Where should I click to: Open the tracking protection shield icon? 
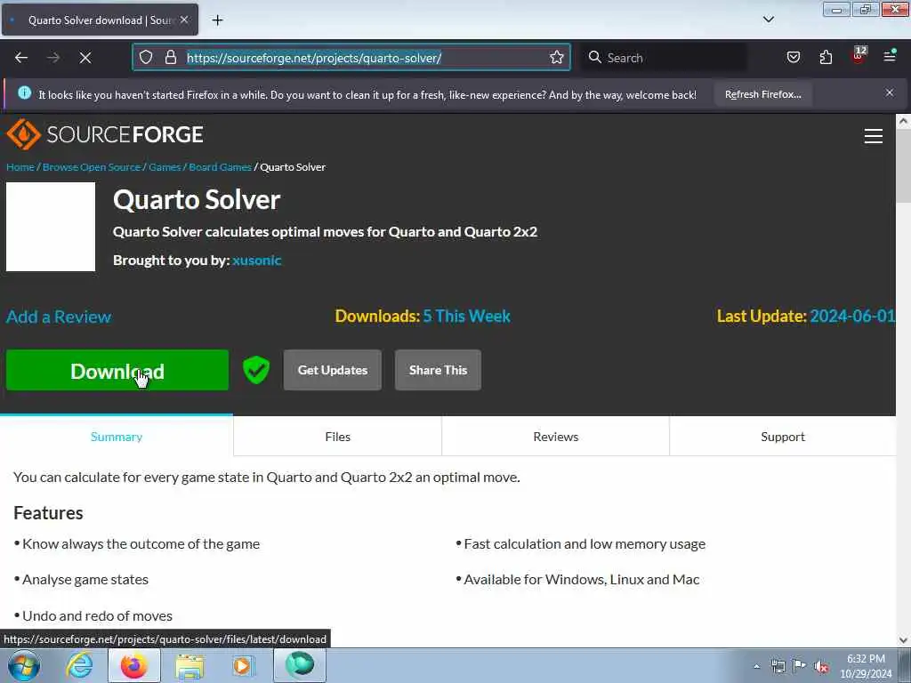tap(146, 58)
